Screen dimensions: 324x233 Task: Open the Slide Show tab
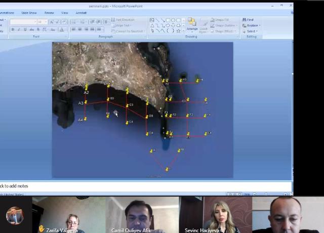click(29, 13)
